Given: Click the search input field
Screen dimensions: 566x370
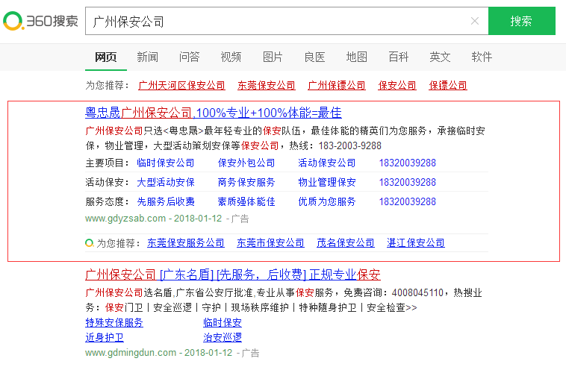Looking at the screenshot, I should [x=276, y=21].
